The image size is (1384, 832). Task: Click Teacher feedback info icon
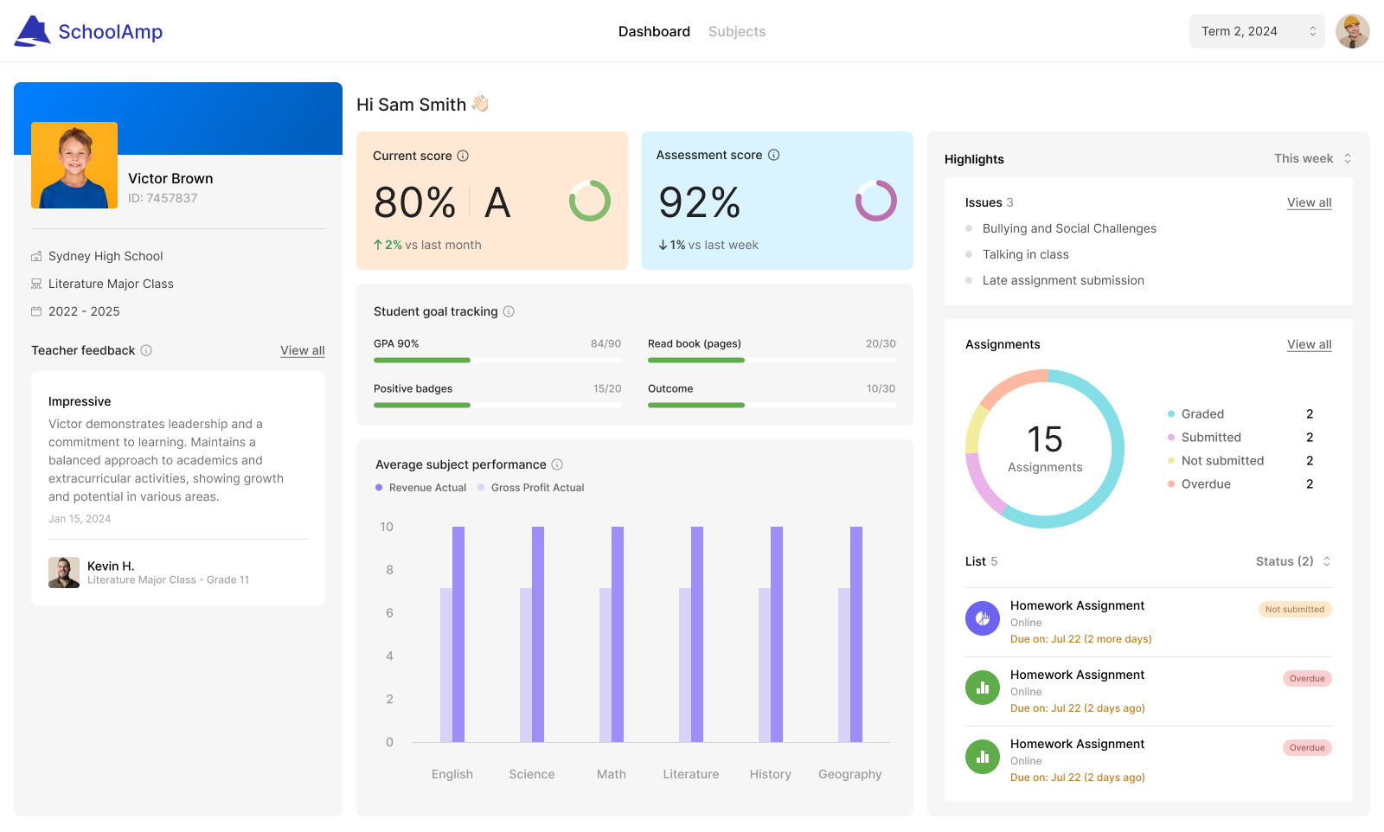click(x=146, y=350)
